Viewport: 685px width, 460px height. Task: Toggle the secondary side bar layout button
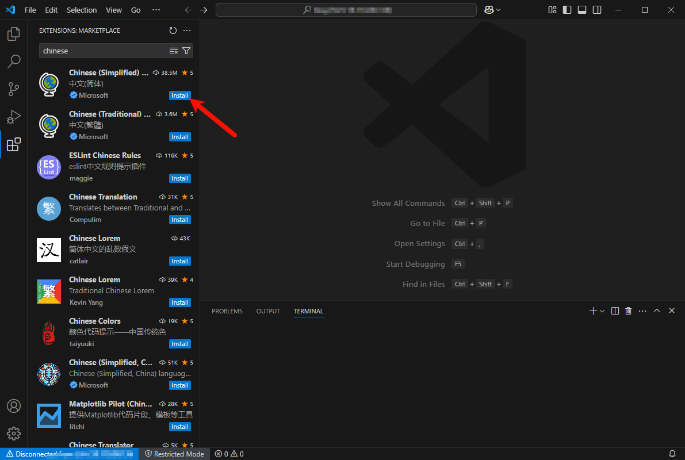pos(597,10)
